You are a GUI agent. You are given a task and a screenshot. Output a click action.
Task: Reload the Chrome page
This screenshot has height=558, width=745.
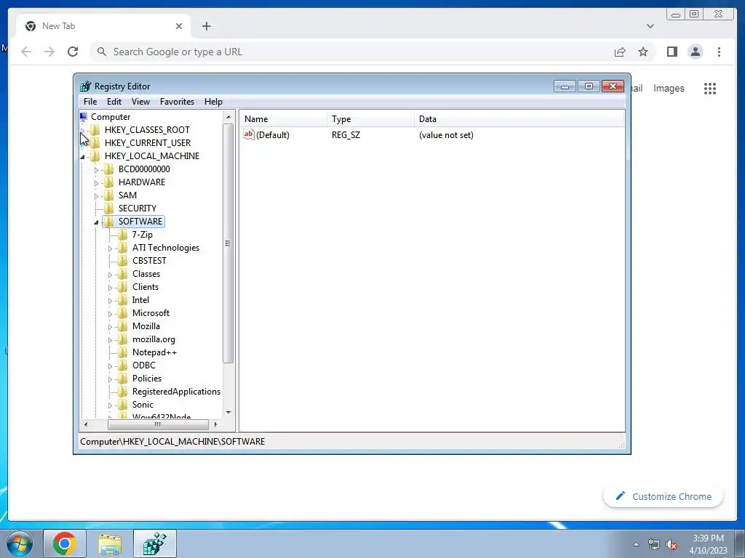73,52
